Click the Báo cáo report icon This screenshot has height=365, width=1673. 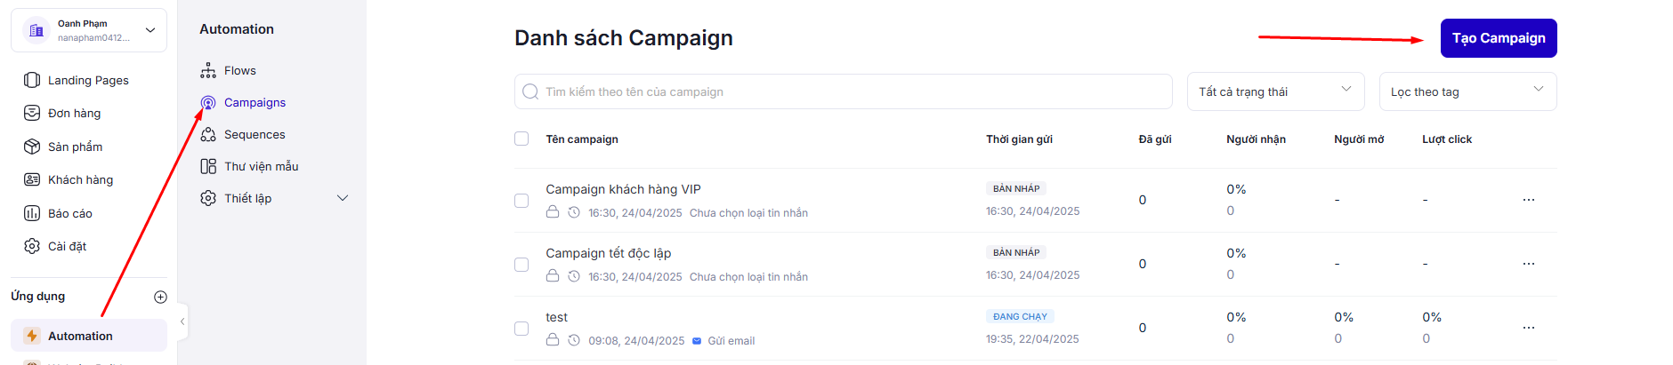32,213
